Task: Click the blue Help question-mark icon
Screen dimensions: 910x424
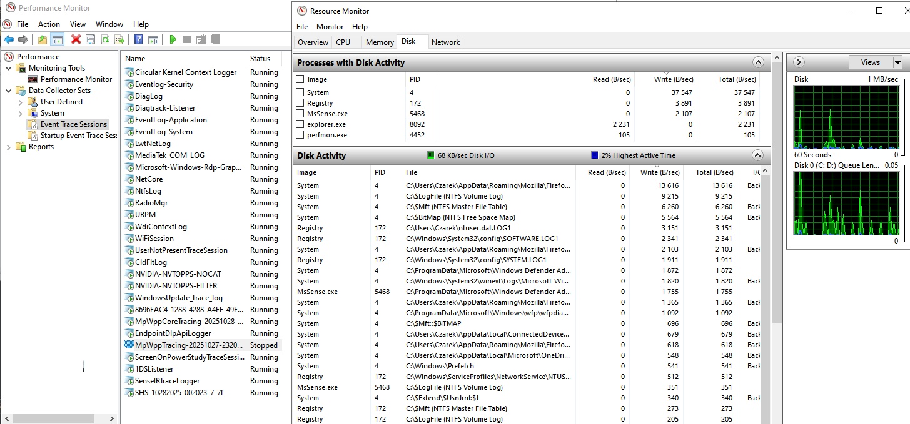Action: (138, 40)
